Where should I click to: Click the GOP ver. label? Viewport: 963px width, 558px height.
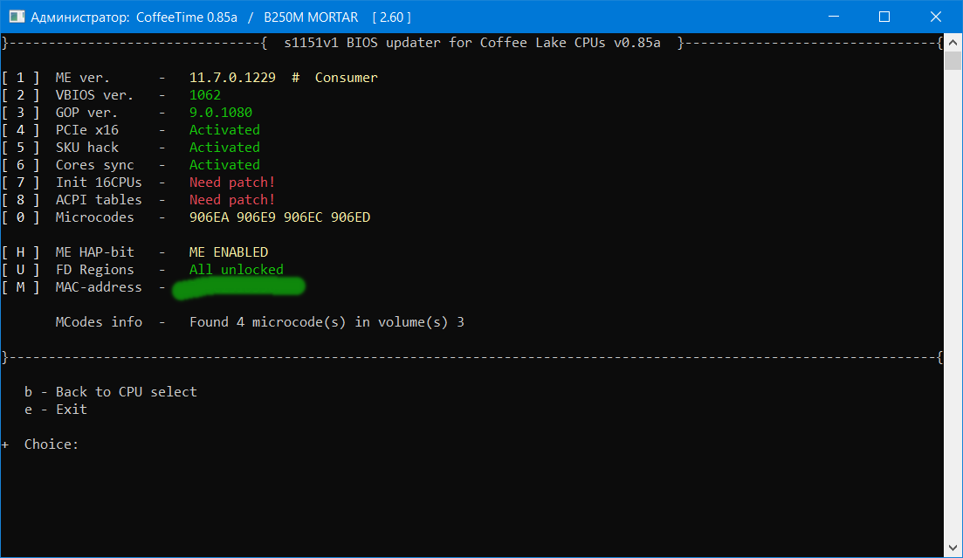point(86,113)
